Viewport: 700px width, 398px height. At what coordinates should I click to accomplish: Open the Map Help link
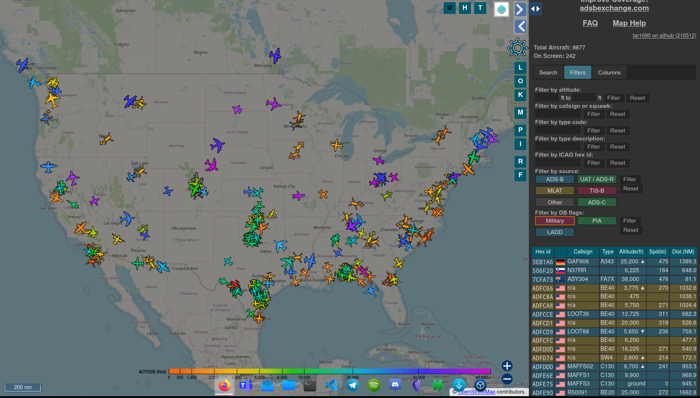point(629,23)
